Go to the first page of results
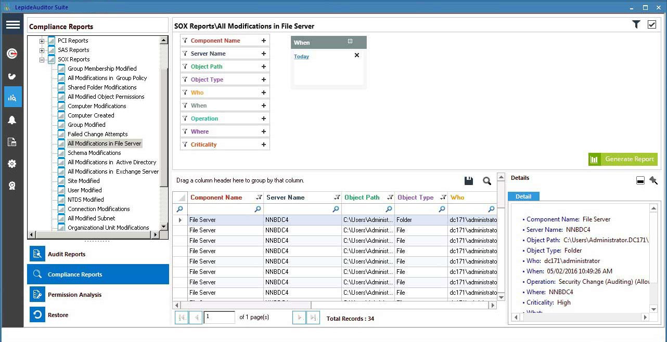 182,317
